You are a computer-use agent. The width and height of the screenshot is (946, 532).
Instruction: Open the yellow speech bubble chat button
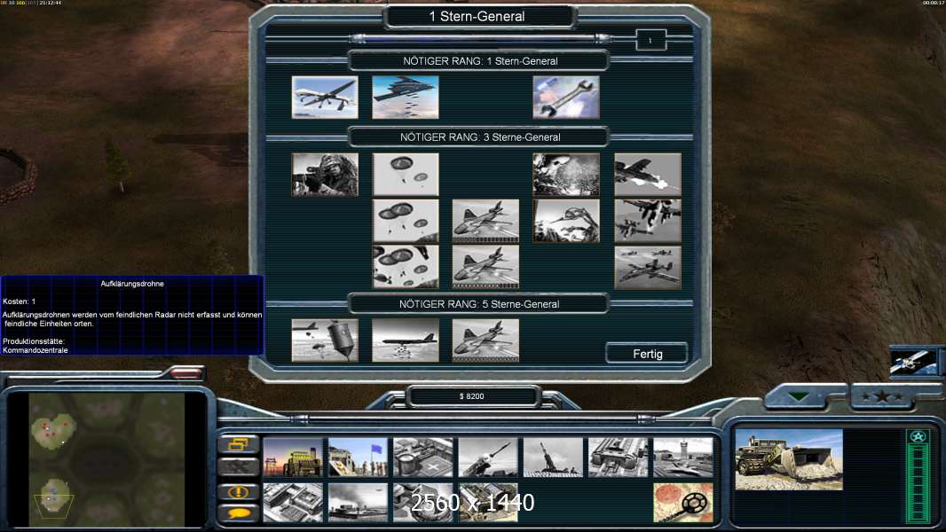239,513
